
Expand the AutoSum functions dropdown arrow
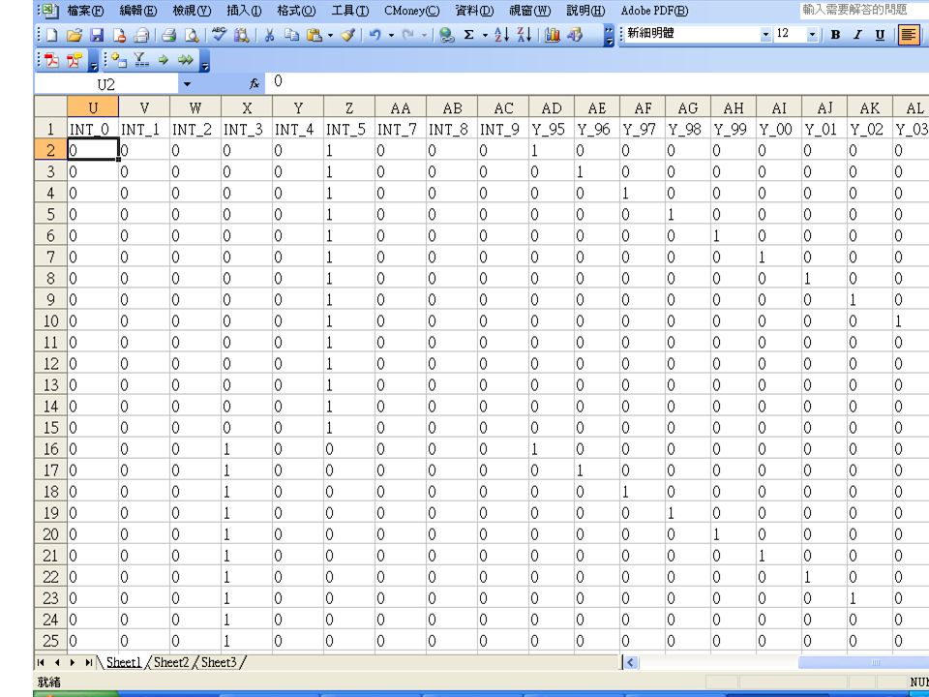[x=485, y=36]
